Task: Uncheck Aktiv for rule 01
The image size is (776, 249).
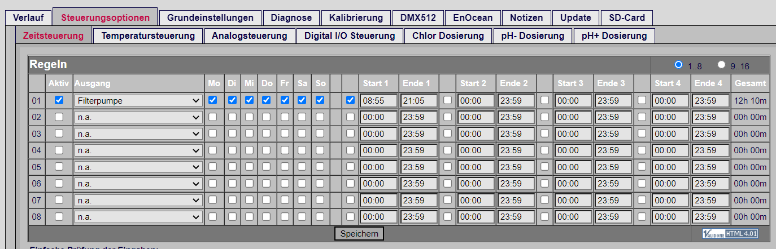Action: pyautogui.click(x=59, y=100)
